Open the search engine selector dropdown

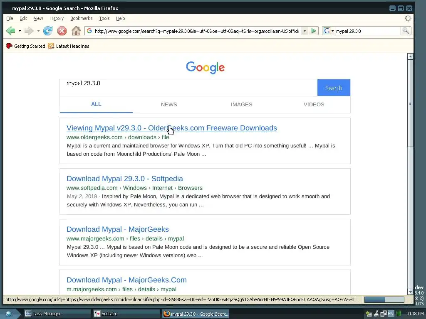coord(329,31)
